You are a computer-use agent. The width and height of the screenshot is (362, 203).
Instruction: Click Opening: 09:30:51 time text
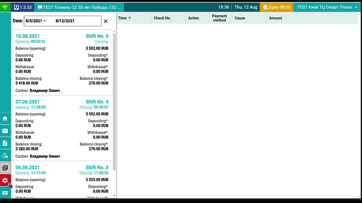coord(31,42)
